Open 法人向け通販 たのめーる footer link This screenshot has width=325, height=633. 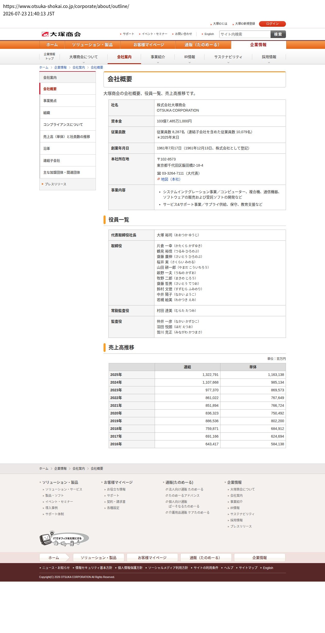[x=186, y=489]
